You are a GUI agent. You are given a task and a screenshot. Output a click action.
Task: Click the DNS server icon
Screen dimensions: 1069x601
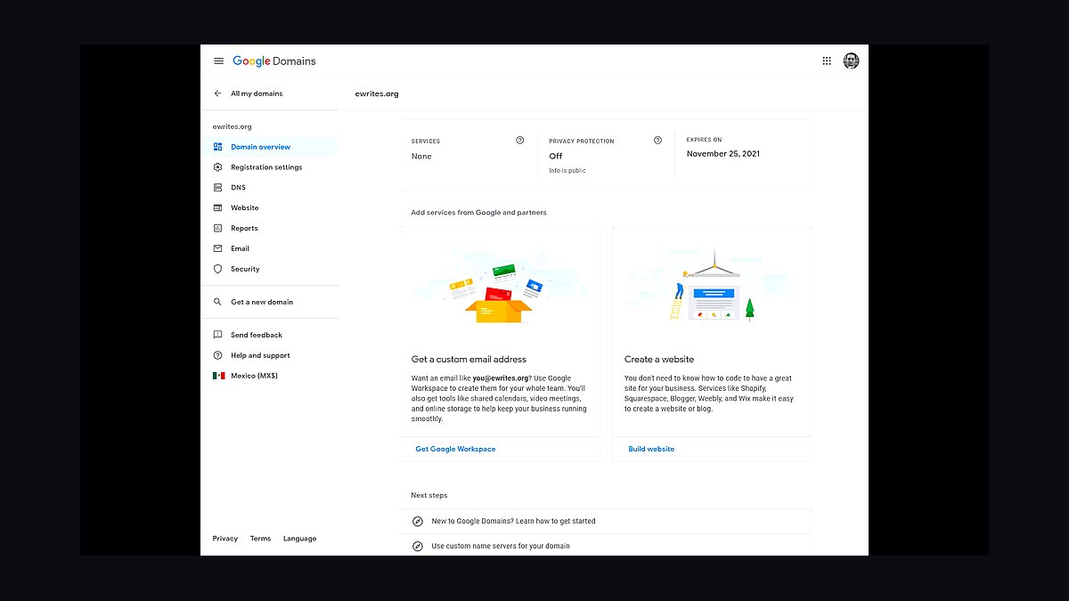217,188
